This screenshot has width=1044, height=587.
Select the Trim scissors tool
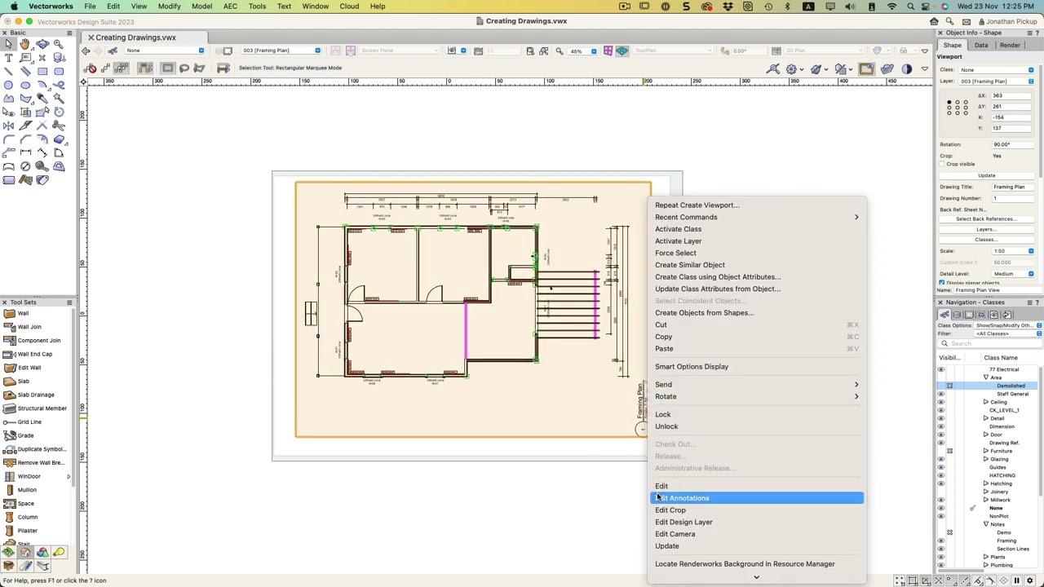pyautogui.click(x=59, y=126)
